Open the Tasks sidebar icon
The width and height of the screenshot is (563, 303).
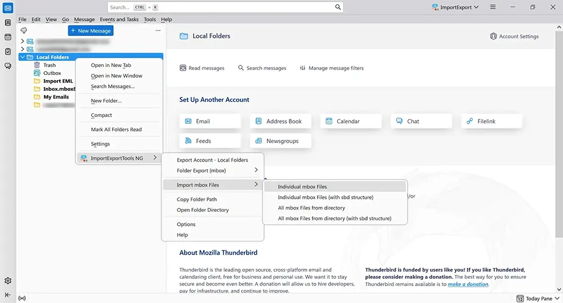8,51
